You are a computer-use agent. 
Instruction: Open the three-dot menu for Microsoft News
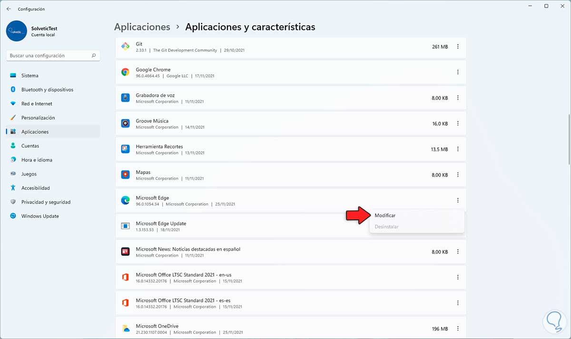(458, 252)
